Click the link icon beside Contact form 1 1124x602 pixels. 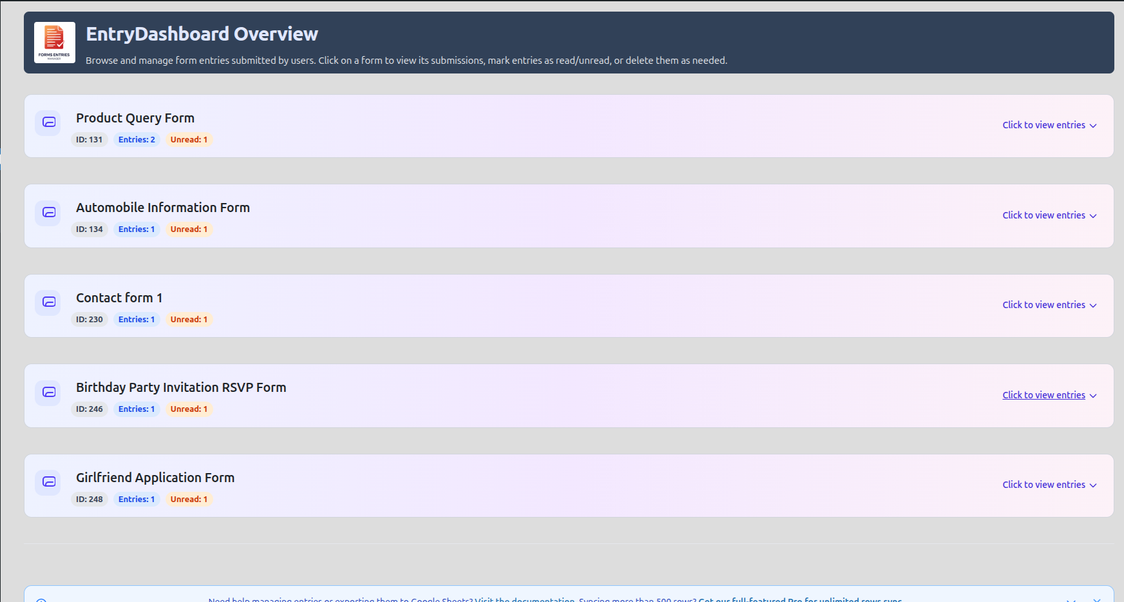48,302
